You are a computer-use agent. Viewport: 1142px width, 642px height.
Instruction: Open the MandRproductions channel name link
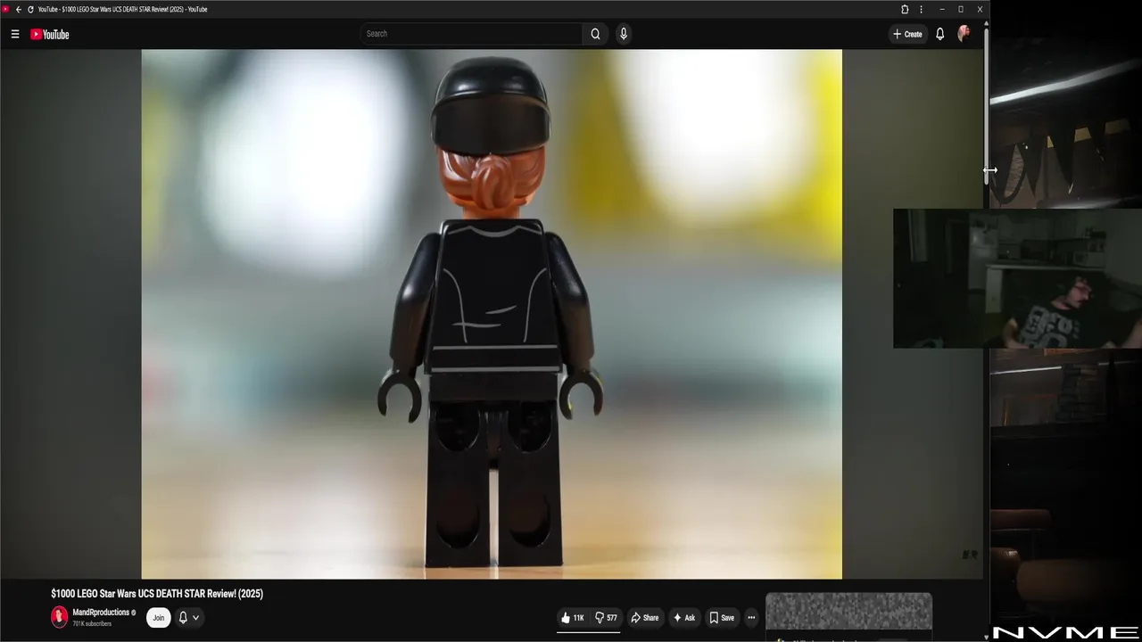pos(101,613)
